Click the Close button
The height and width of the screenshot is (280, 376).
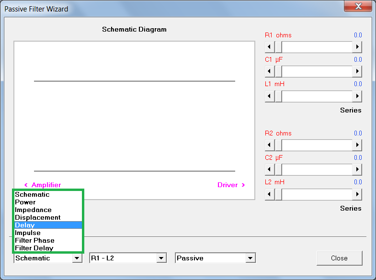(339, 258)
